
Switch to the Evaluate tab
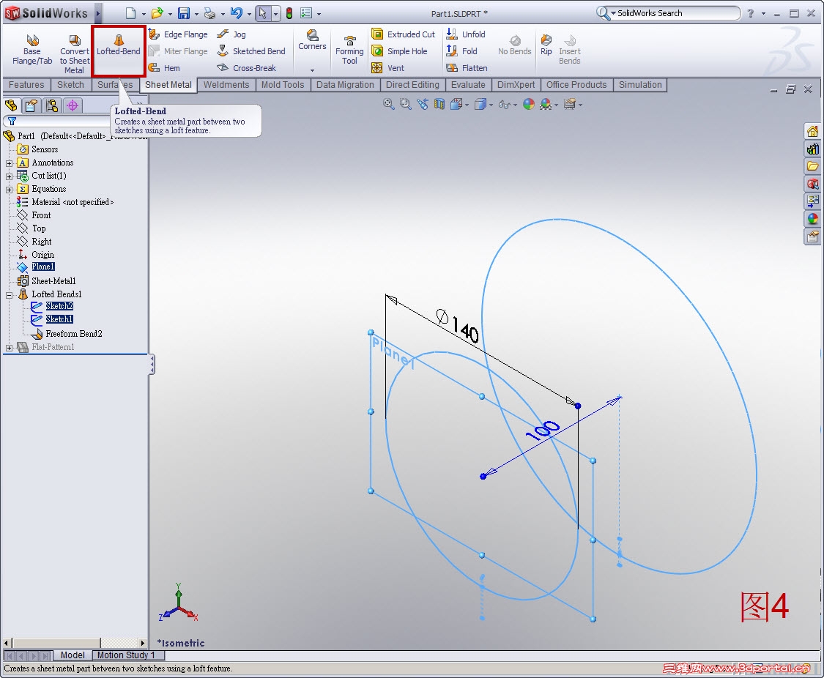tap(468, 85)
